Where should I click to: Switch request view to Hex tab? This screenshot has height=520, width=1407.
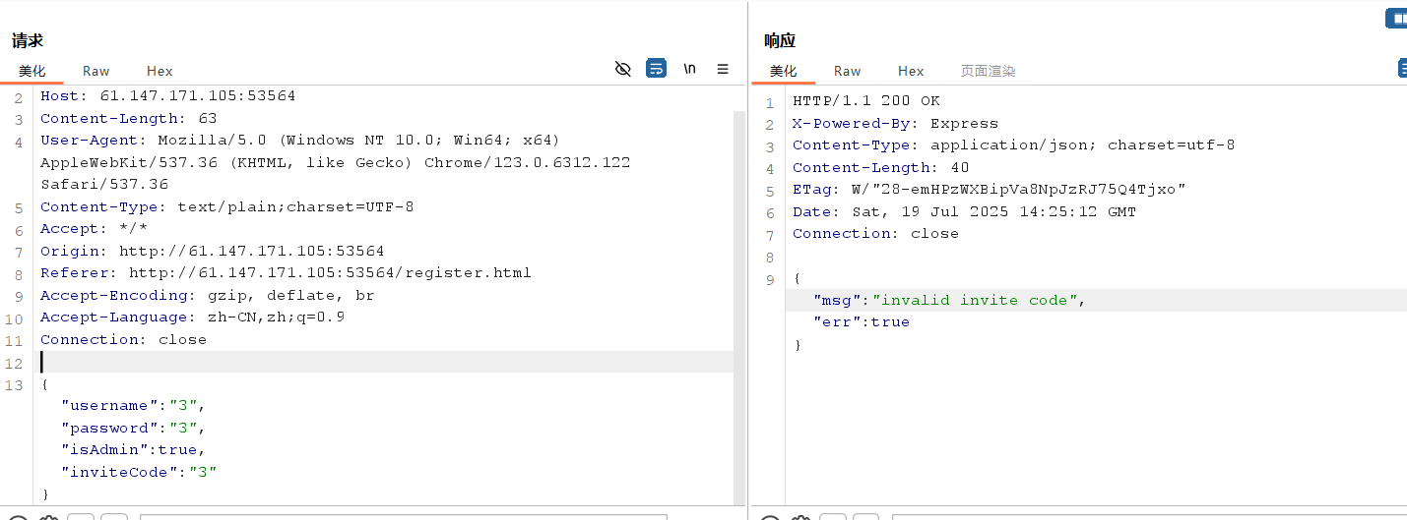[160, 71]
